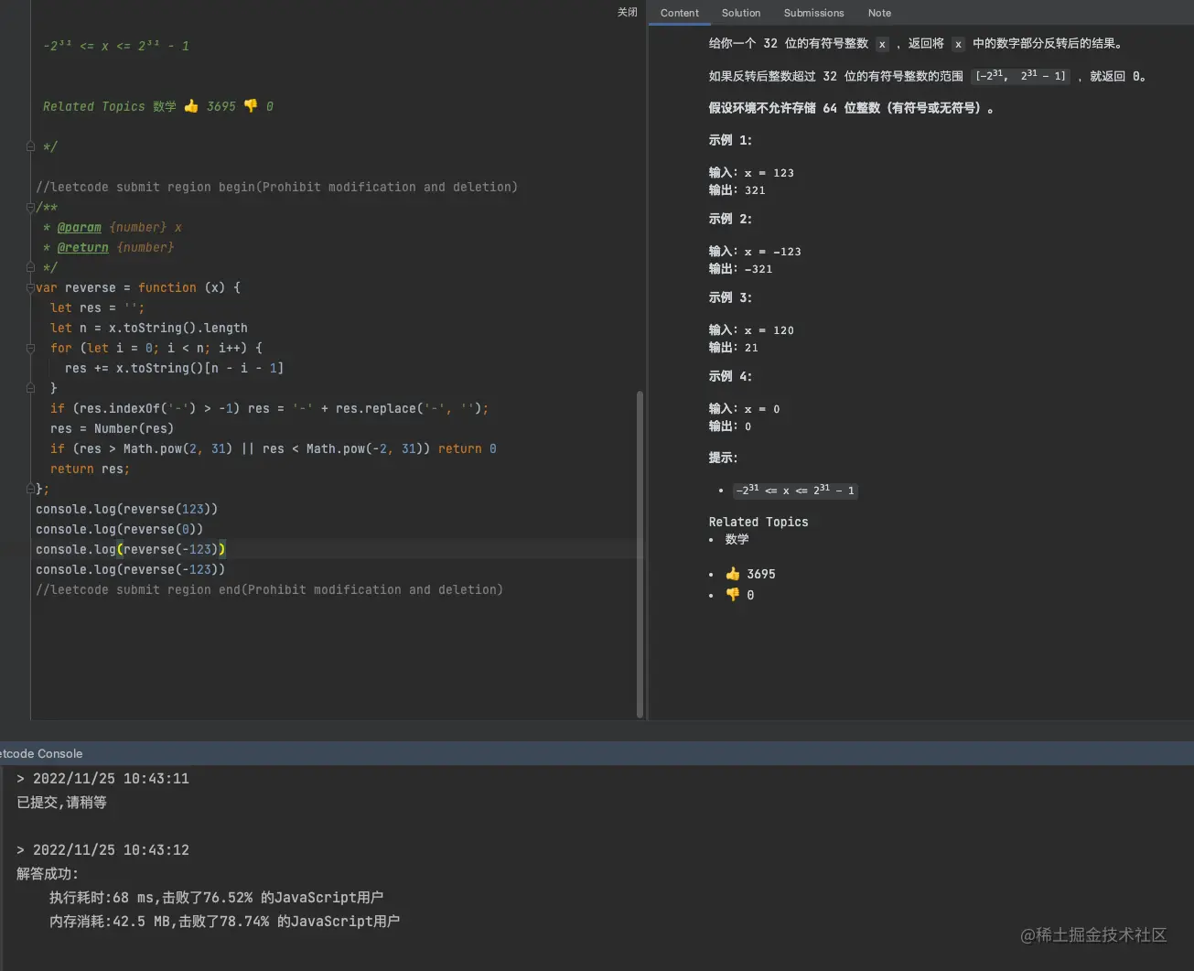Click the '2022/11/25 10:43:11' console timestamp
The width and height of the screenshot is (1194, 971).
111,778
